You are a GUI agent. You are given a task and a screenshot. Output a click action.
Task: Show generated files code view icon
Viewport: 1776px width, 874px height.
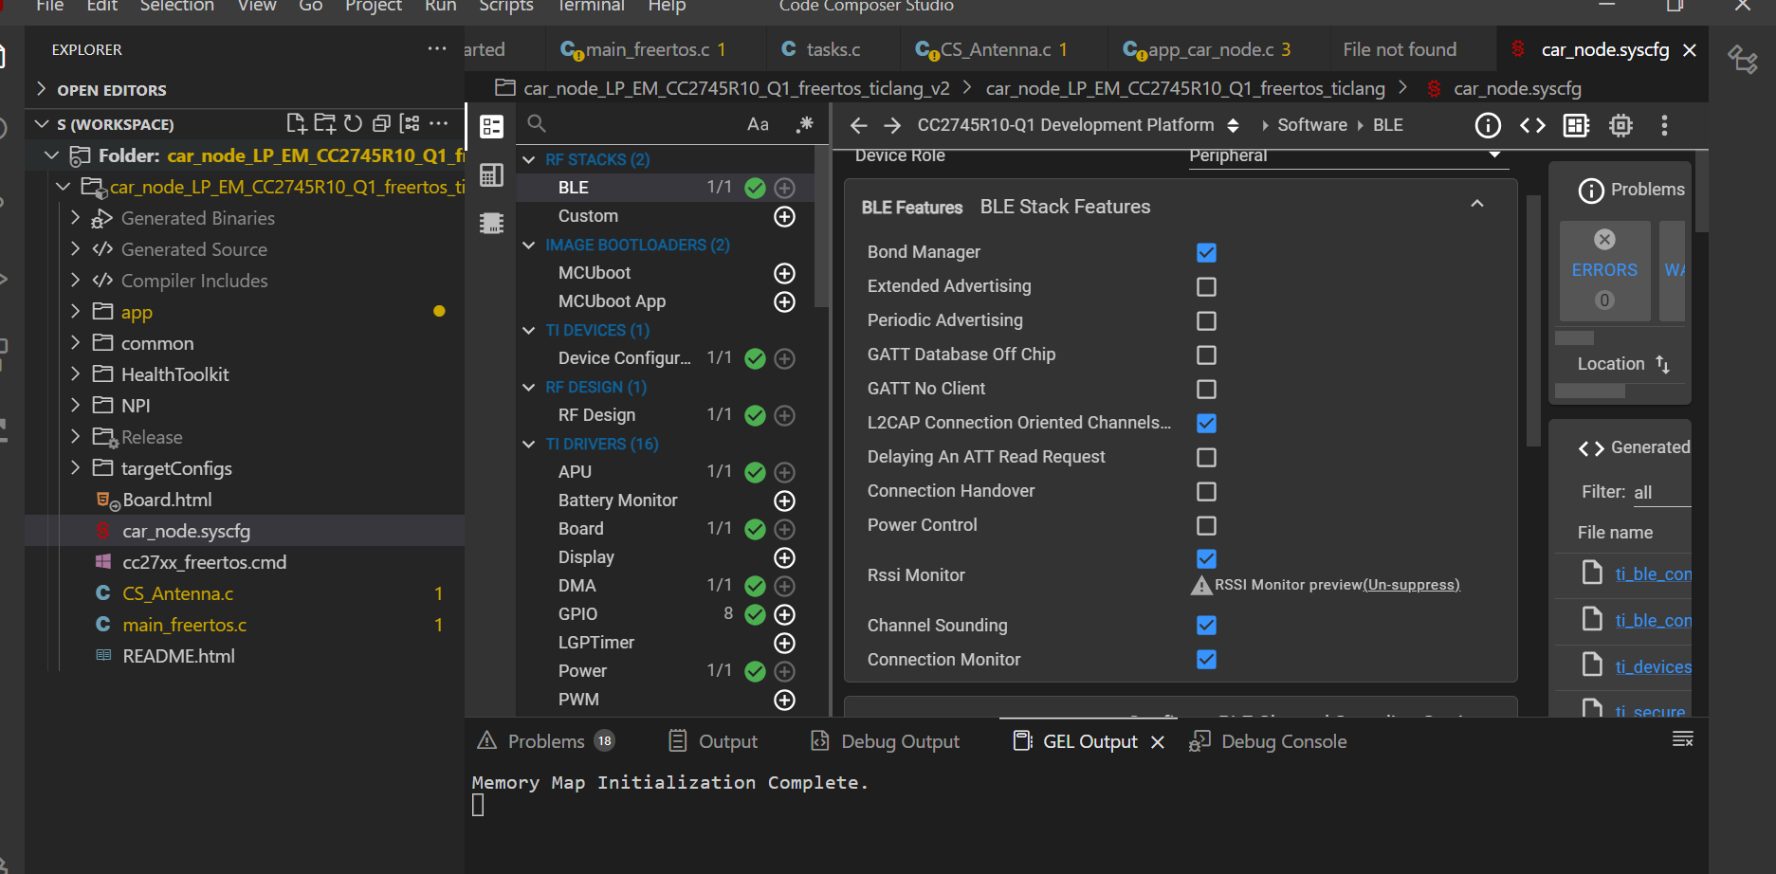(x=1532, y=125)
